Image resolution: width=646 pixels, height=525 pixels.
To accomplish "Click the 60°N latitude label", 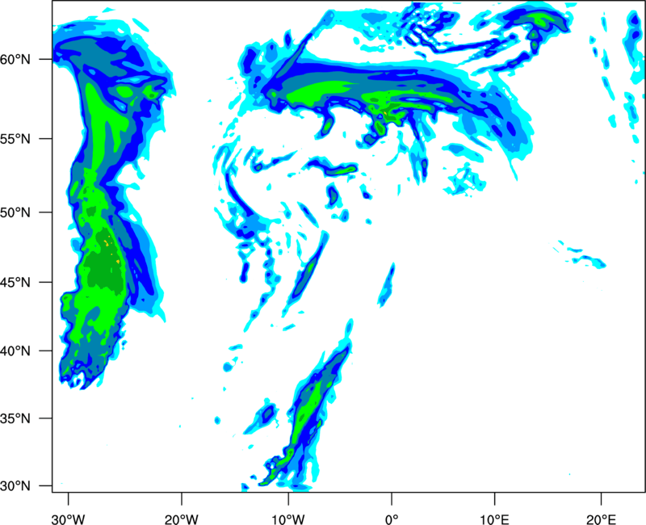I will pos(15,60).
